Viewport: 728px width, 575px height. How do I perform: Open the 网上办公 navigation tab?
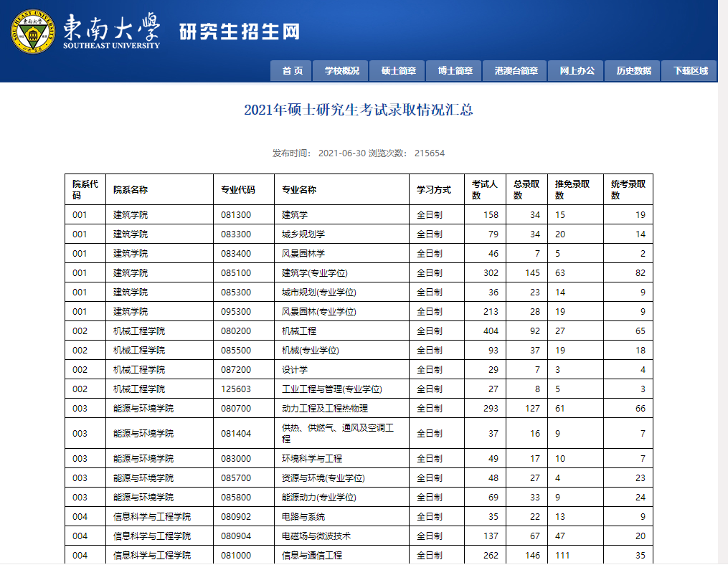click(x=576, y=70)
